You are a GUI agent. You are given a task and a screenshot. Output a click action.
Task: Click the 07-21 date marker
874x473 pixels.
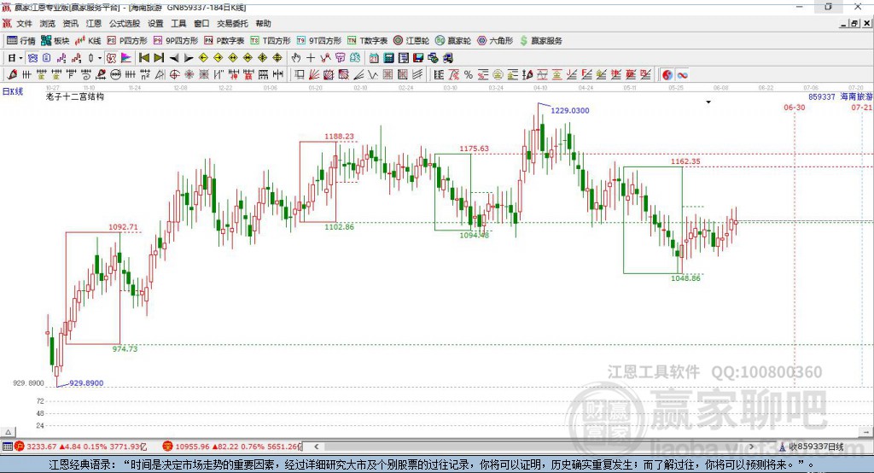tap(862, 107)
